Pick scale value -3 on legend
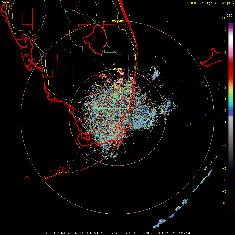 224,145
